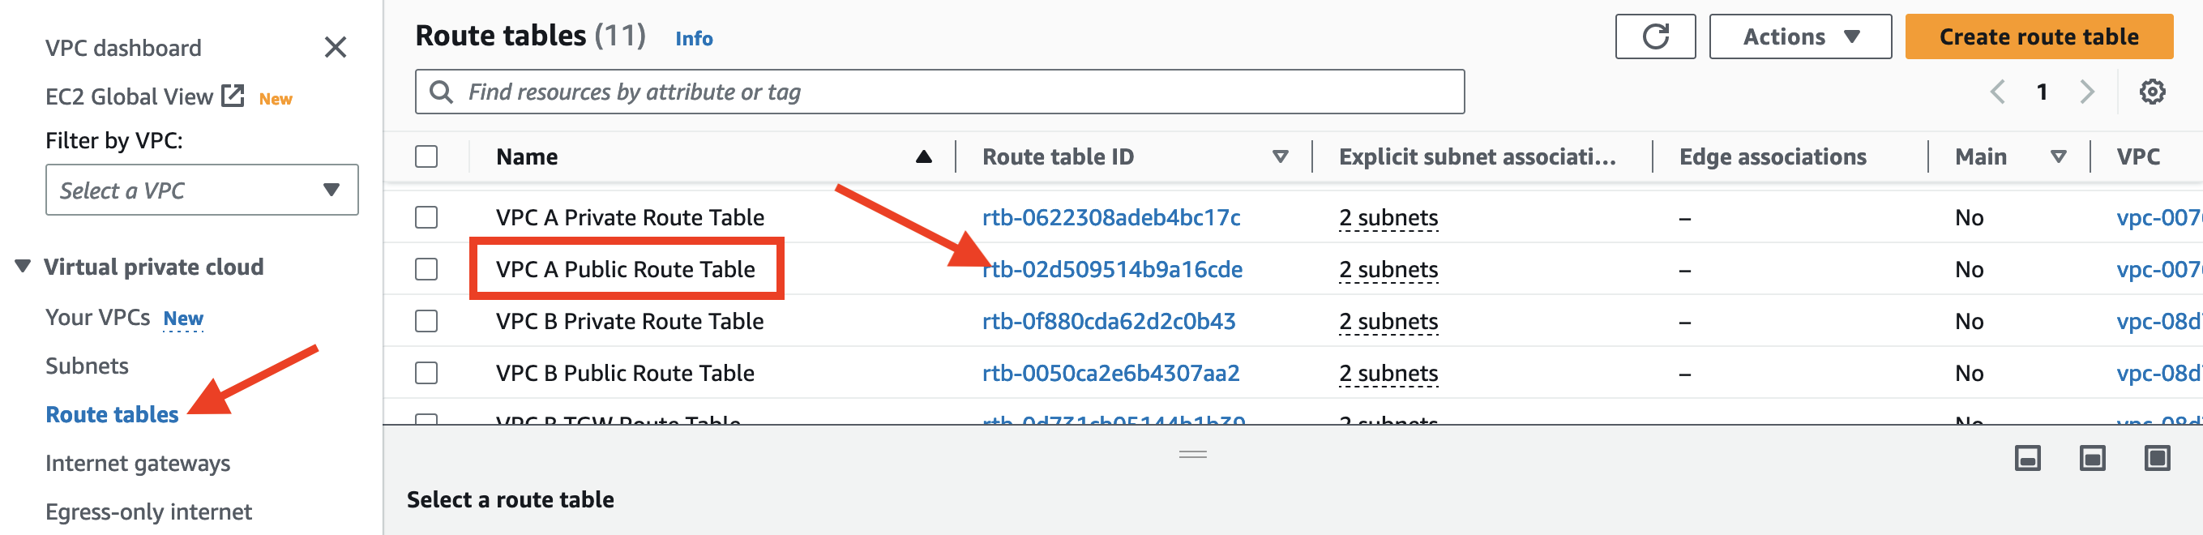2203x535 pixels.
Task: Sort by the Name column ascending arrow
Action: coord(922,156)
